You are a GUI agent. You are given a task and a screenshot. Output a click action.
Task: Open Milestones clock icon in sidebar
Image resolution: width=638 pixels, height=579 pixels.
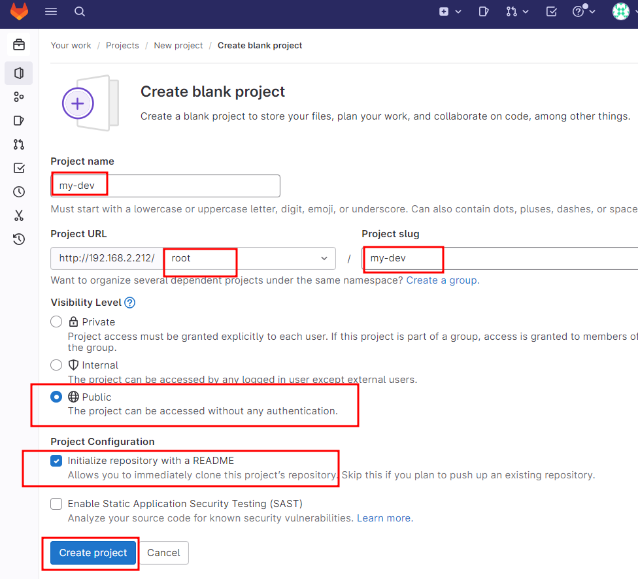click(x=19, y=191)
